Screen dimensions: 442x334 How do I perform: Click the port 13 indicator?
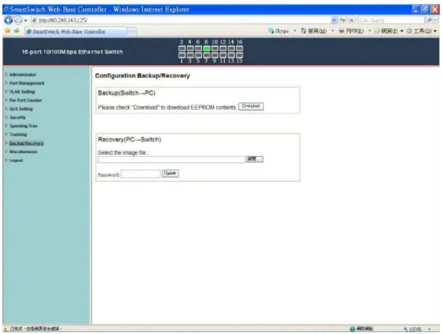click(x=231, y=55)
